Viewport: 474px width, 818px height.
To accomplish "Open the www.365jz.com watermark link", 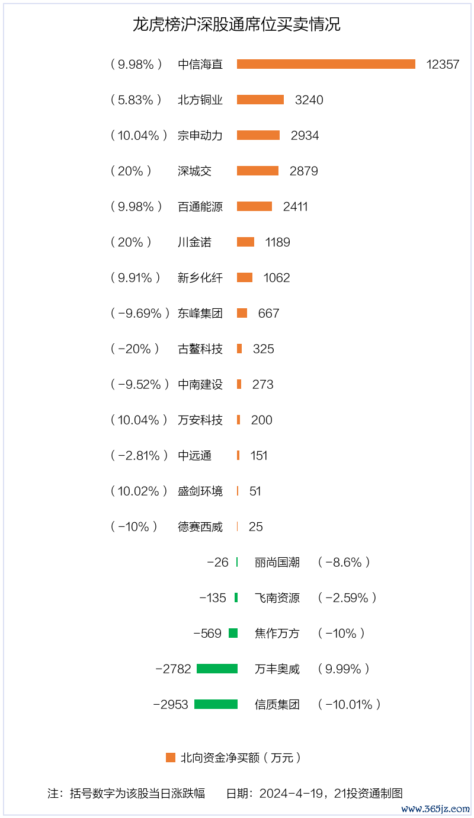I will [435, 809].
